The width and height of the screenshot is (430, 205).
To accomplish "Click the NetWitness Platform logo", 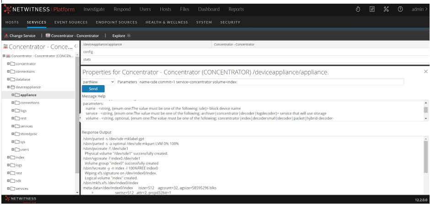I will click(x=39, y=9).
